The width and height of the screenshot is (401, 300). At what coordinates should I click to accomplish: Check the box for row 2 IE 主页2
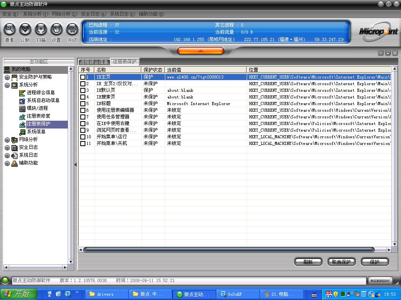point(83,84)
